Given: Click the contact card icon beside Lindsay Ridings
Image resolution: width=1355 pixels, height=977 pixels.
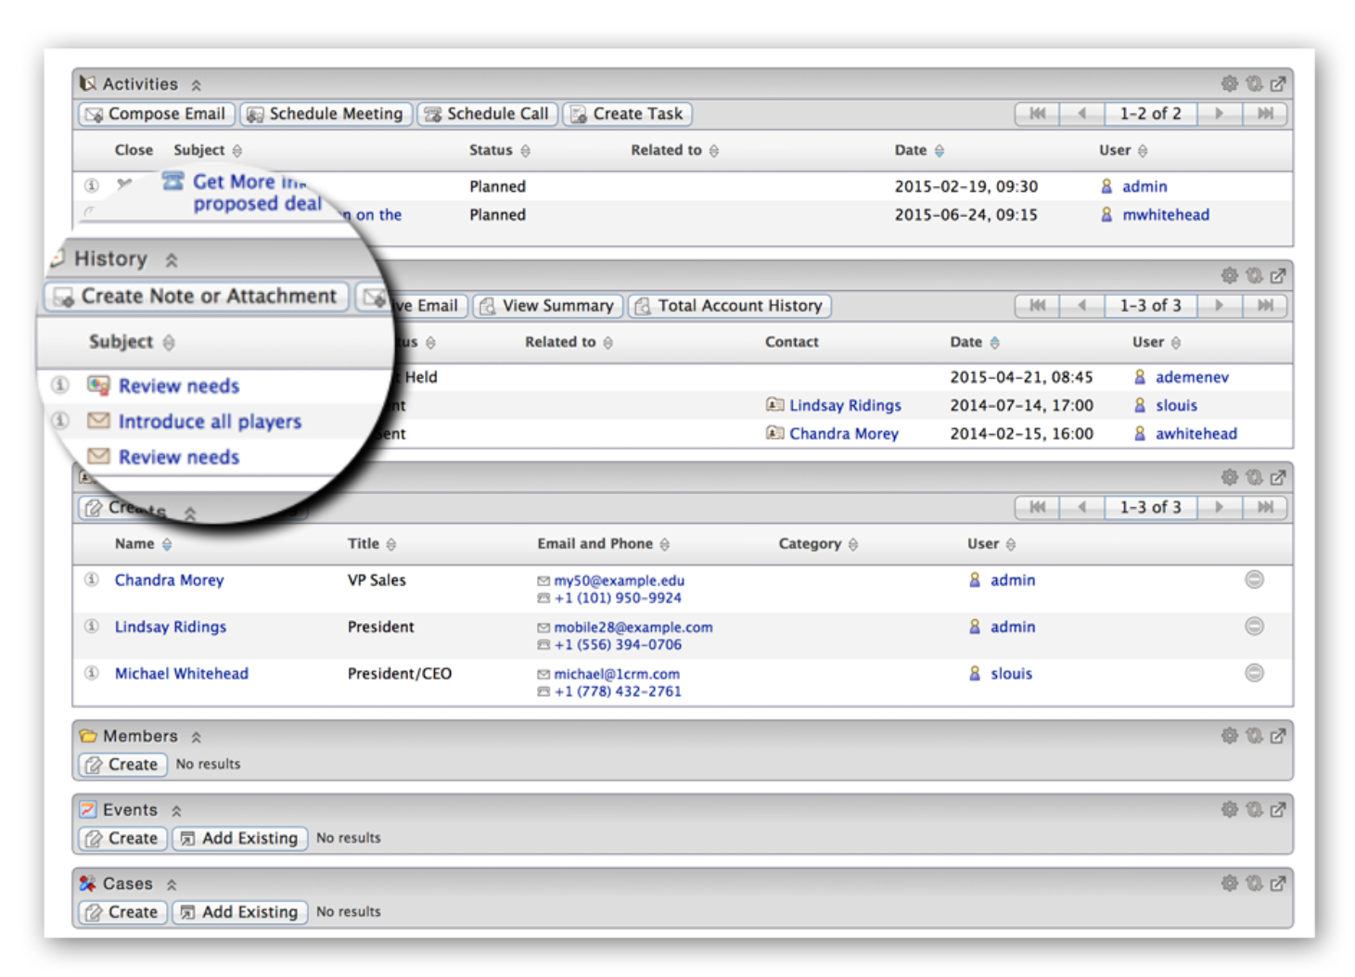Looking at the screenshot, I should pyautogui.click(x=775, y=405).
